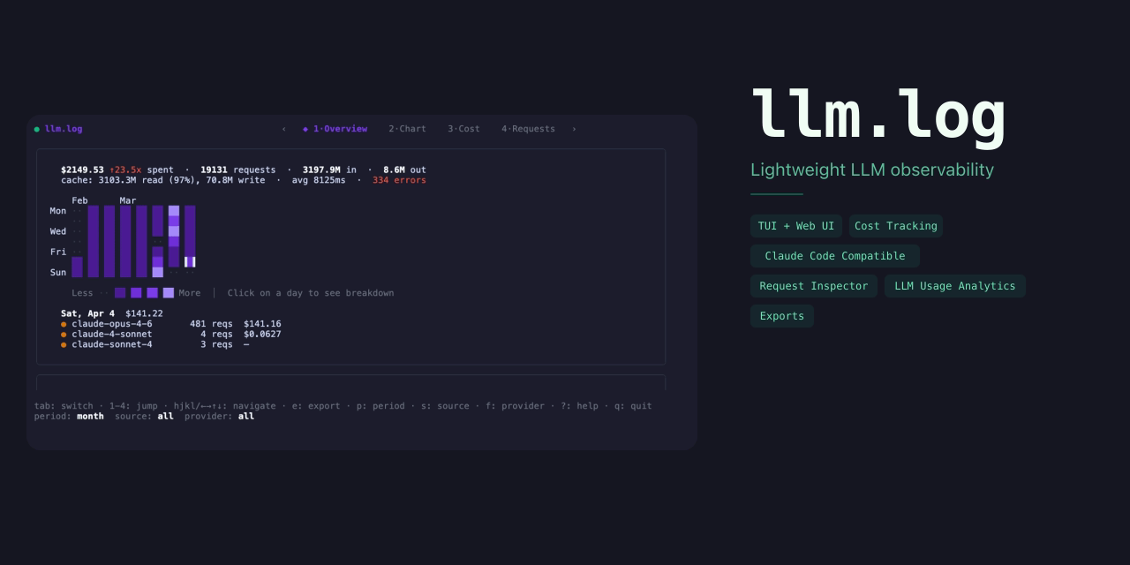Click the orange dot beside claude-sonnet-4

(x=62, y=344)
